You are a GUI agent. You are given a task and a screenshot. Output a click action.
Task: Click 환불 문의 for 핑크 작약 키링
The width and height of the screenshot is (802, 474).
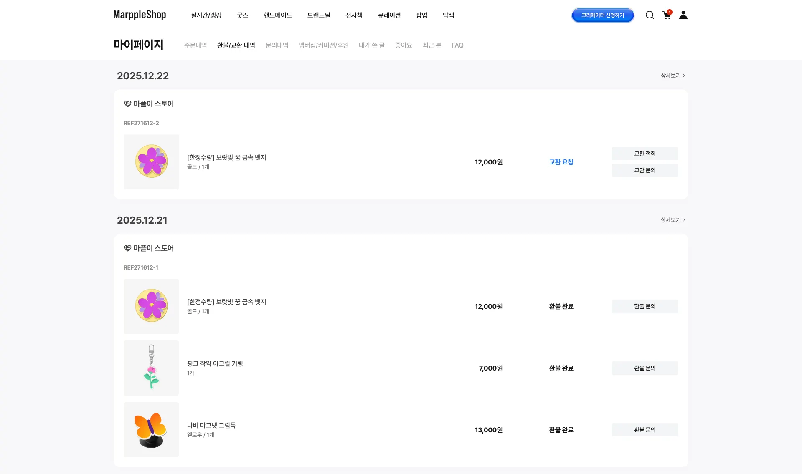tap(645, 368)
